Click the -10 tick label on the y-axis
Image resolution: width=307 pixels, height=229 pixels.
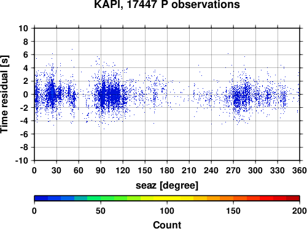(21, 160)
